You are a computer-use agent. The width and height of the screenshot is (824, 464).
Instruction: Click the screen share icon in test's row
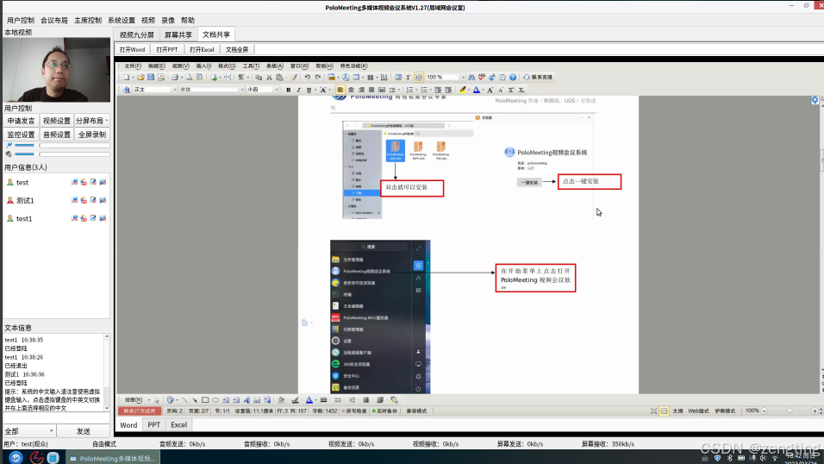click(103, 182)
